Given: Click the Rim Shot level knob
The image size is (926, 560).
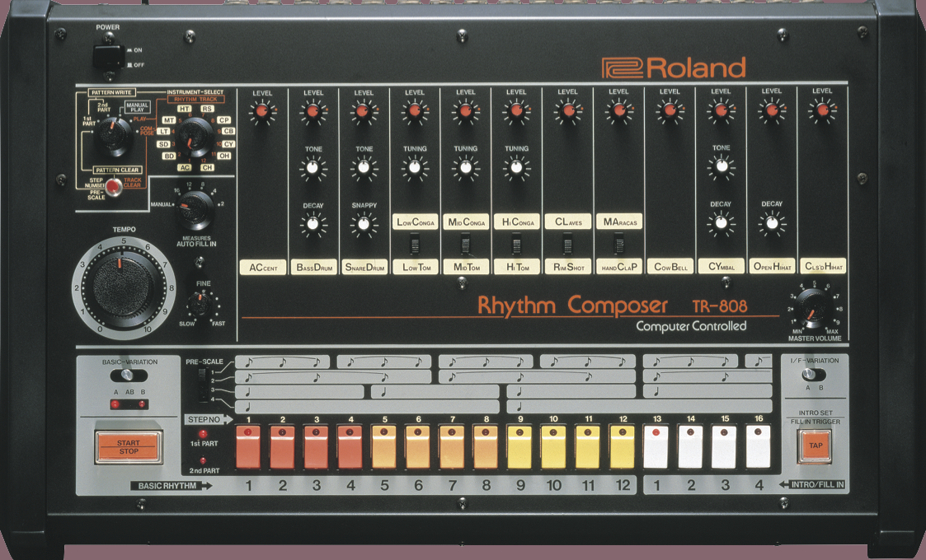Looking at the screenshot, I should (x=568, y=110).
